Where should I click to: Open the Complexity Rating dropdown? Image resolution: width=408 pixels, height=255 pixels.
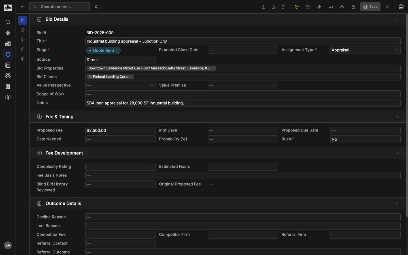120,167
